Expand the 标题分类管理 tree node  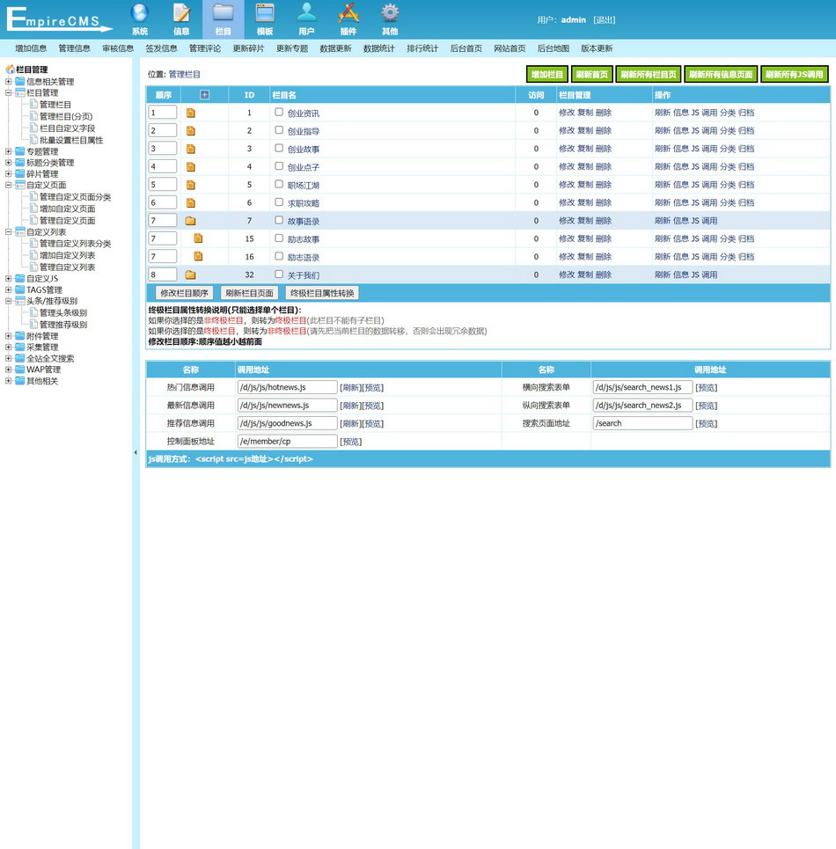coord(9,163)
